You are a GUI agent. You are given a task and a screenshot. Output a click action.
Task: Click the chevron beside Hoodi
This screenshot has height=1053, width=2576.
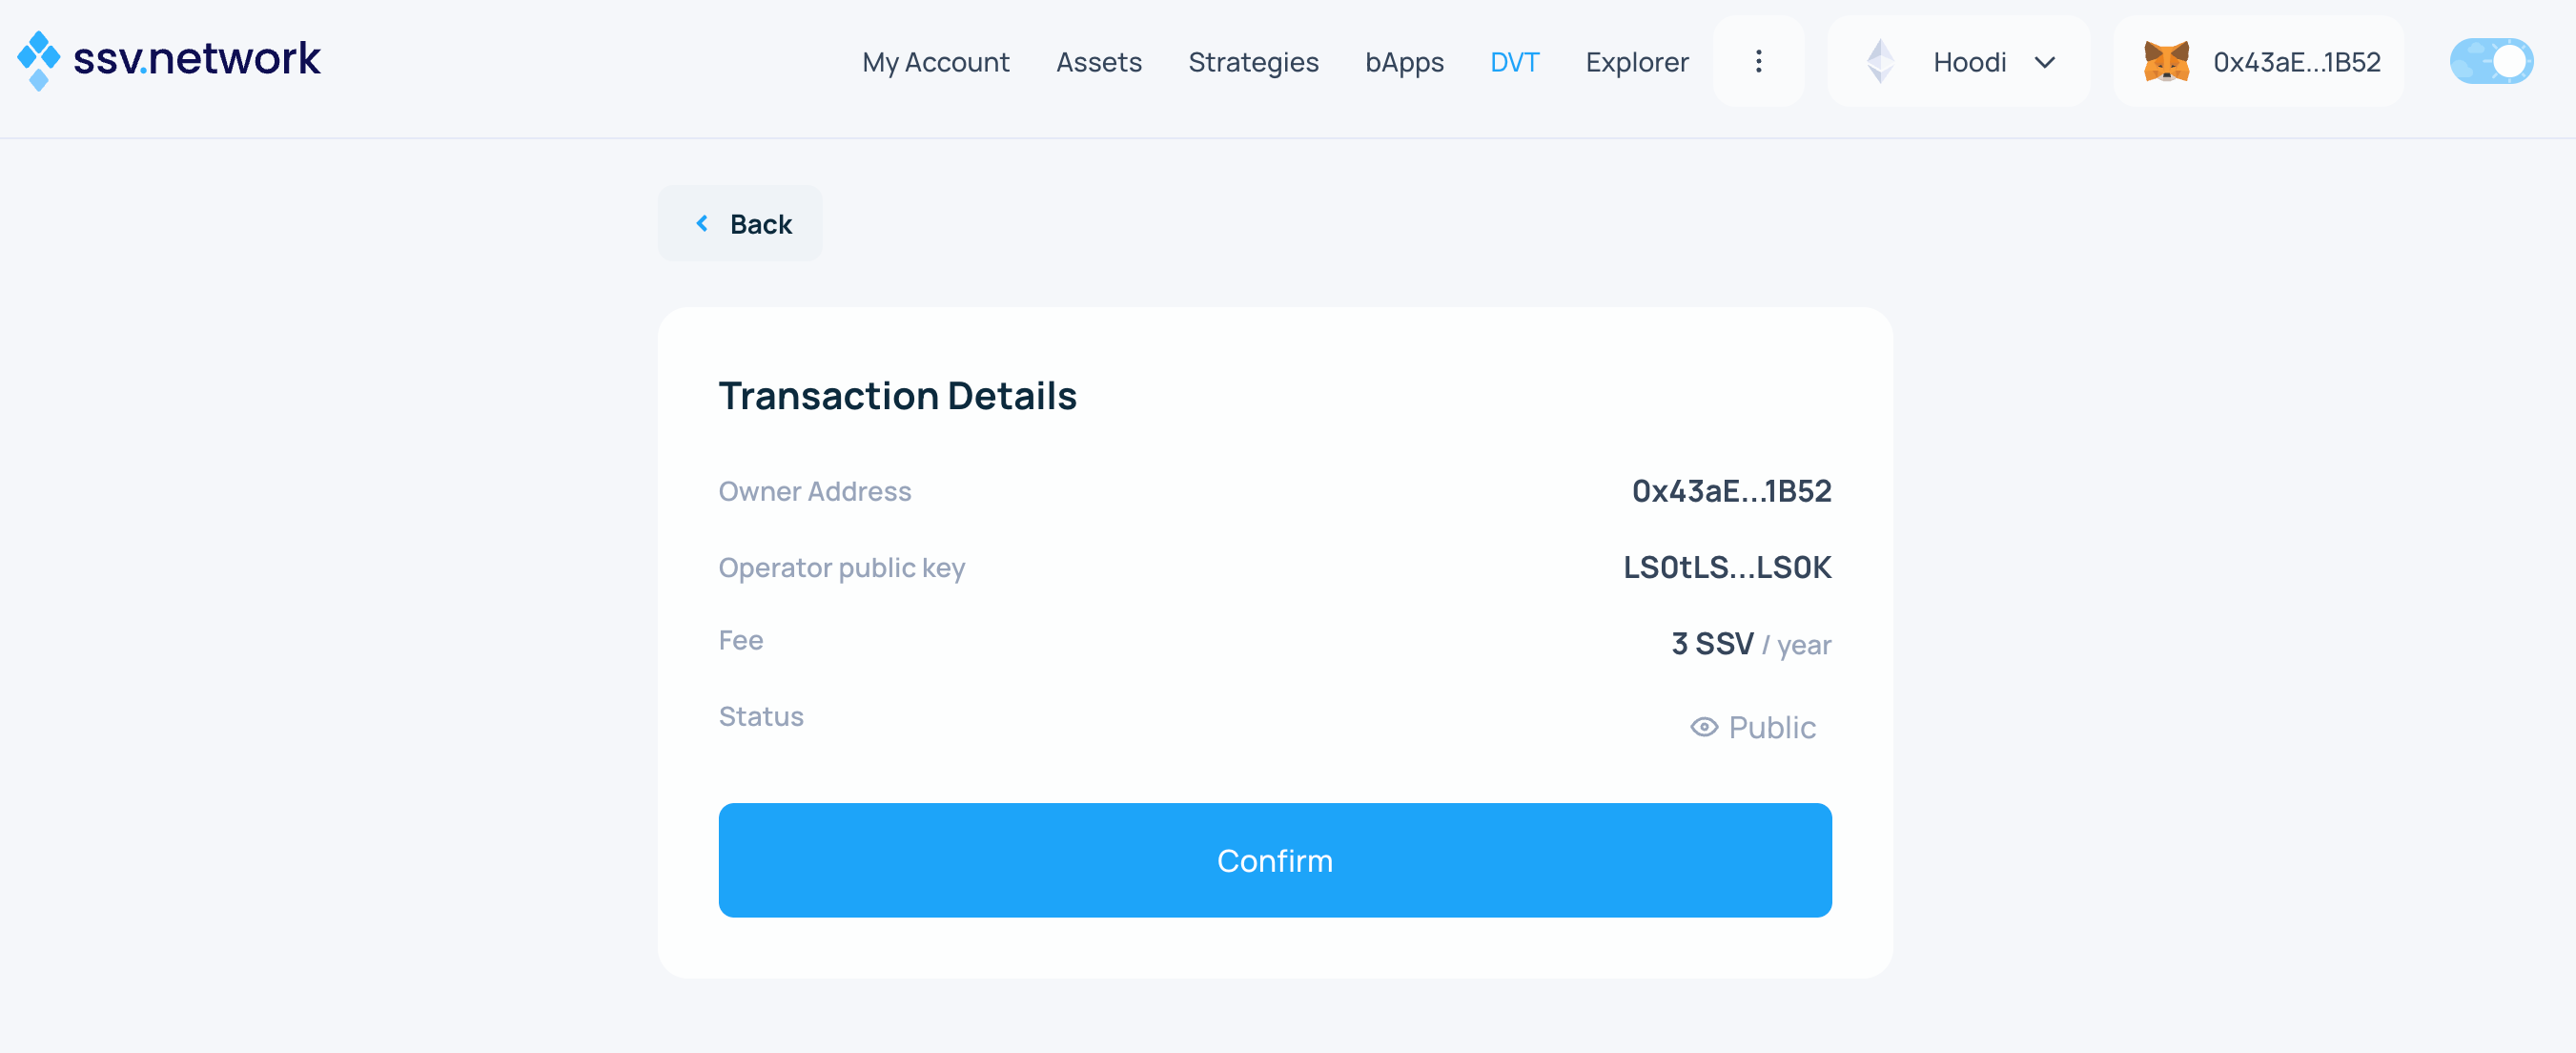point(2045,62)
